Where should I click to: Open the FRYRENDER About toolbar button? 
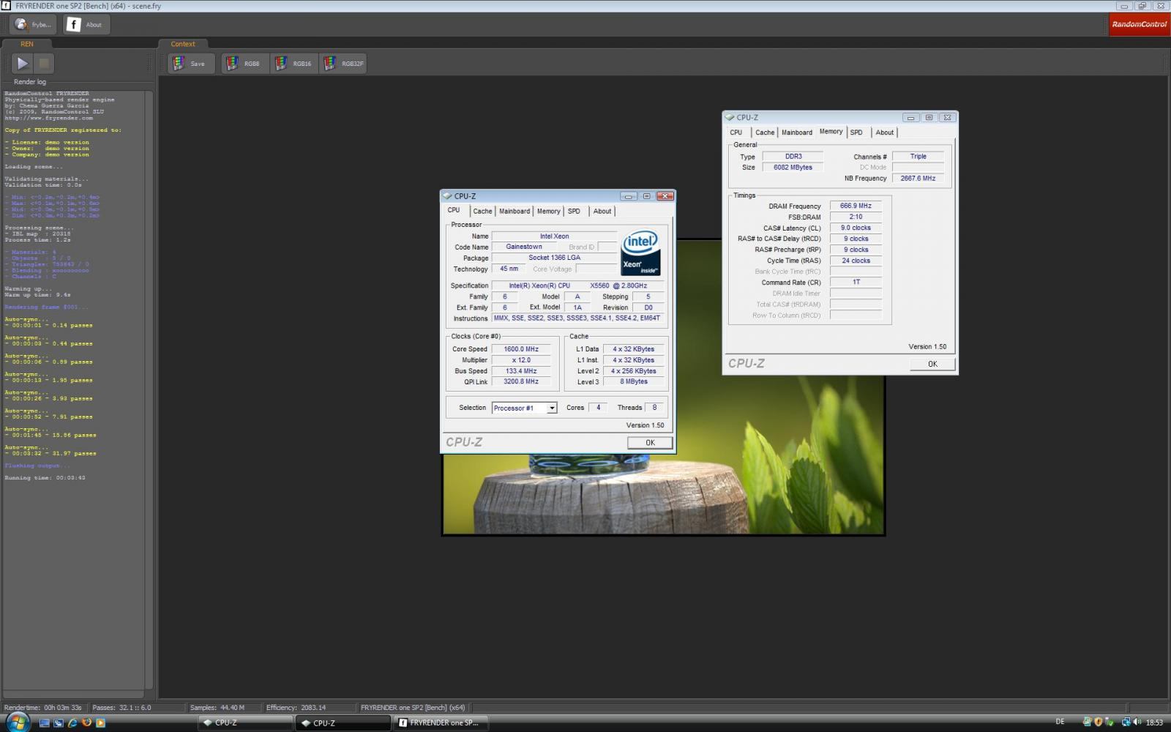coord(86,24)
